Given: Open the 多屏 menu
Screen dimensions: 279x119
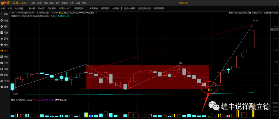Looking at the screenshot, I should coord(72,3).
